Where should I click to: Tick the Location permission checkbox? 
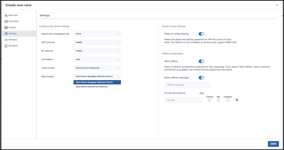pyautogui.click(x=228, y=100)
